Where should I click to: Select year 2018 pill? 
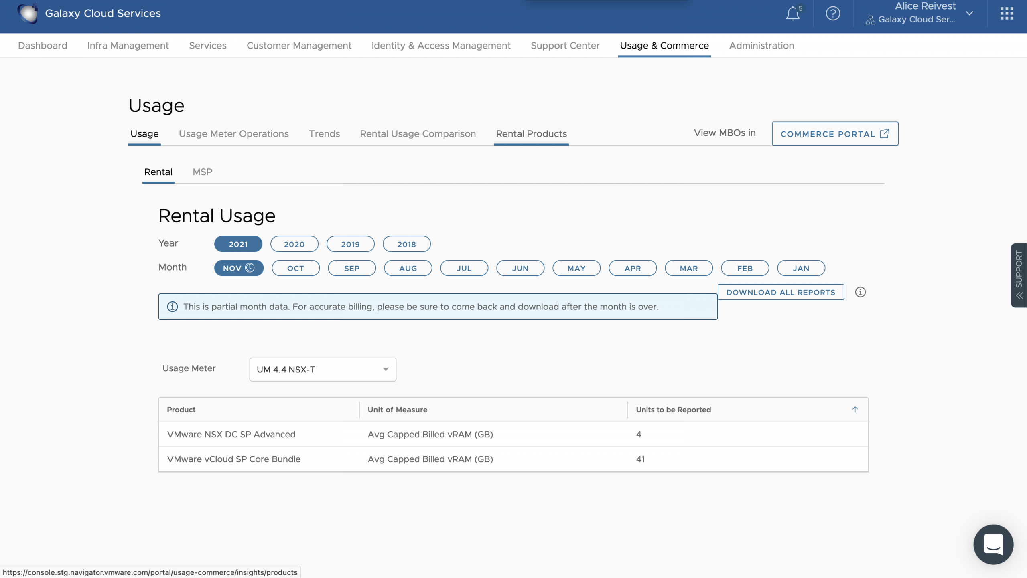[406, 244]
